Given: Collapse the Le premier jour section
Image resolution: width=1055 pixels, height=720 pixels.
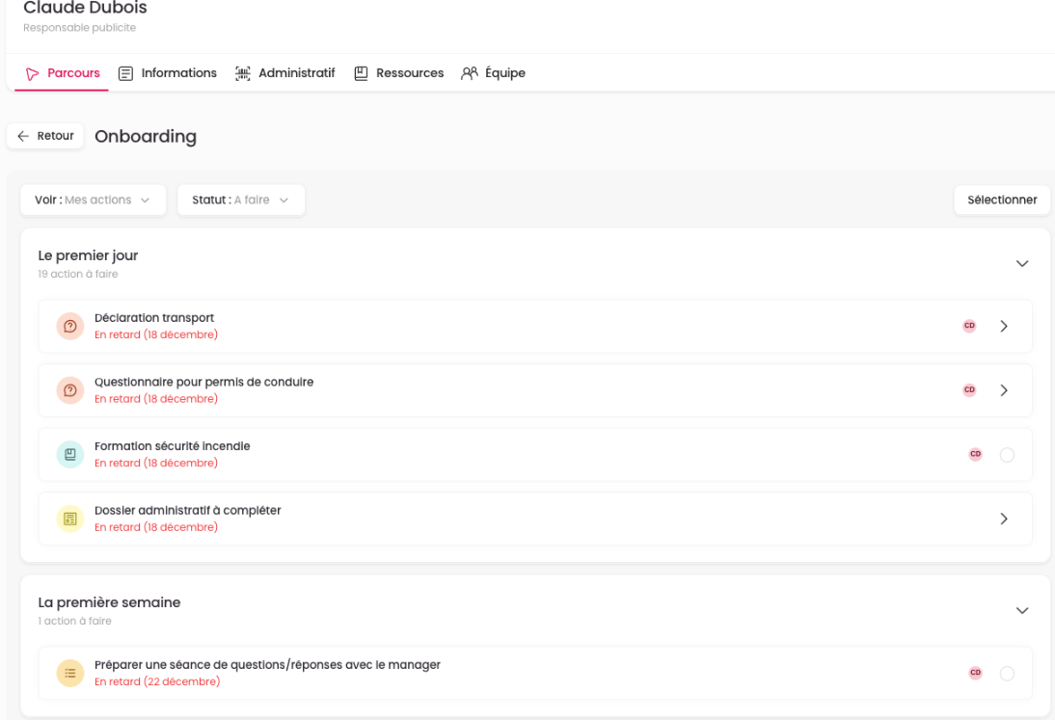Looking at the screenshot, I should pos(1022,264).
